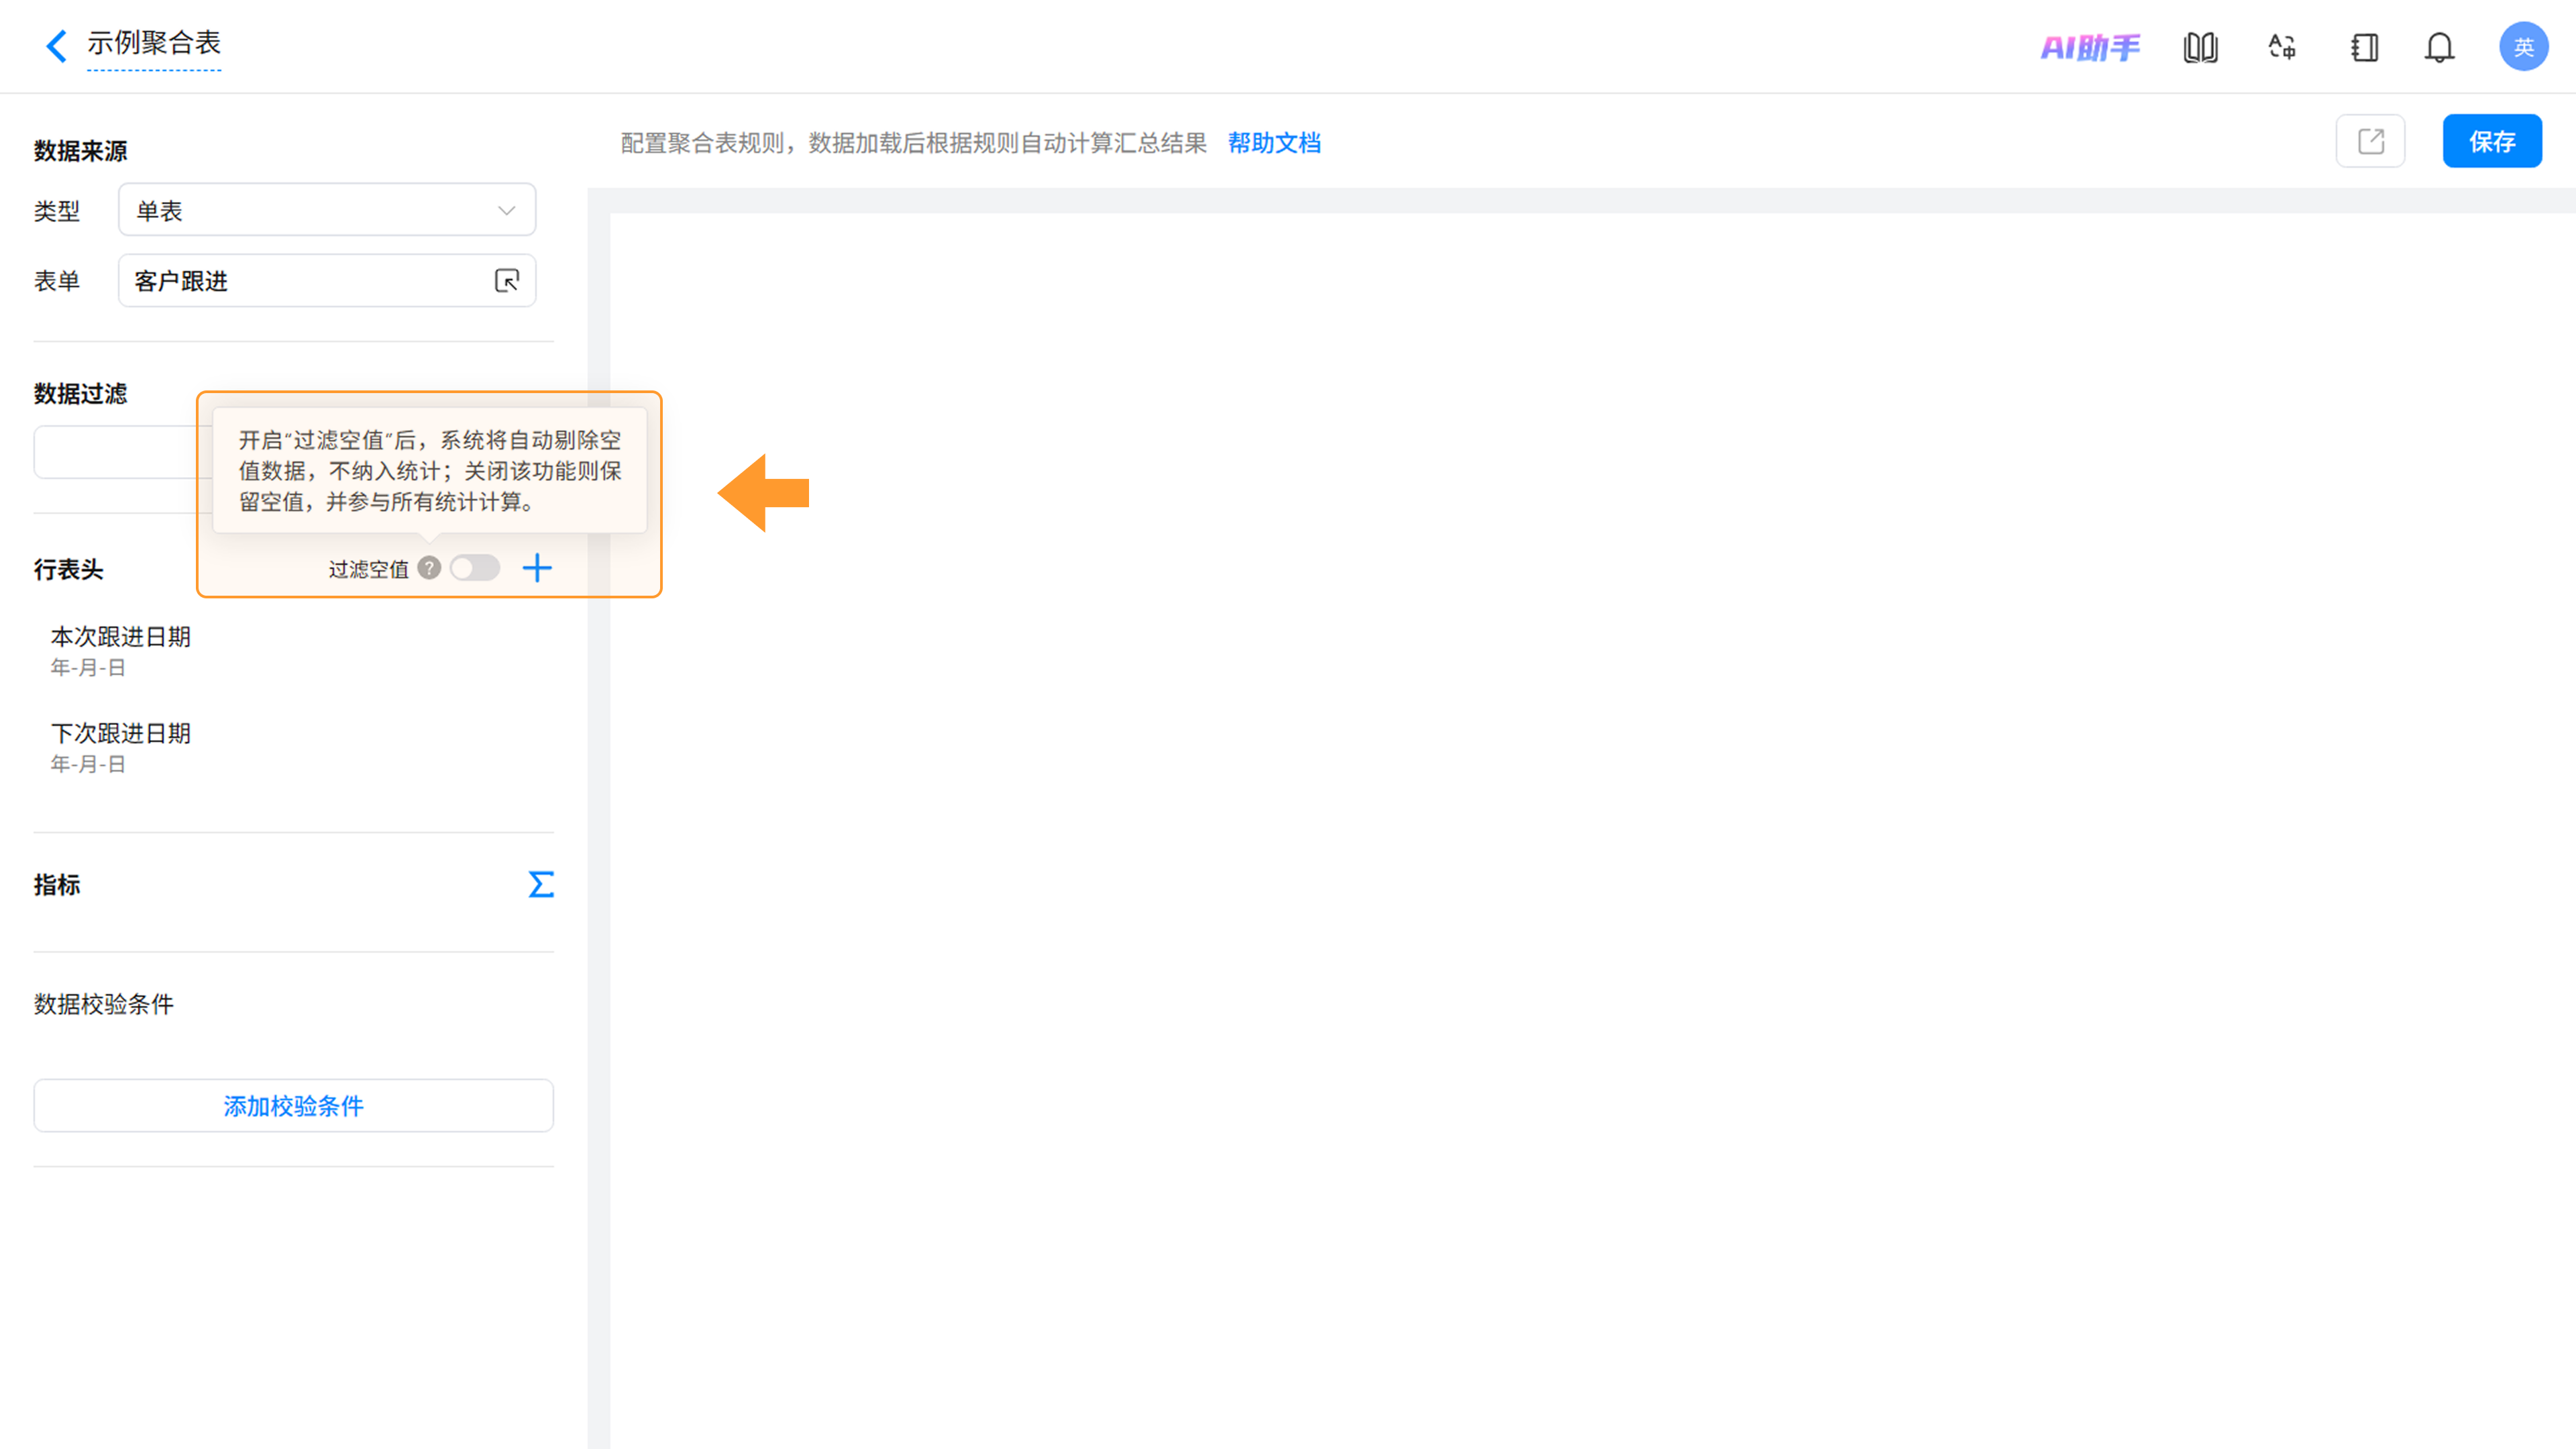The height and width of the screenshot is (1449, 2576).
Task: Open the Σ indicator icon in 指标
Action: point(541,885)
